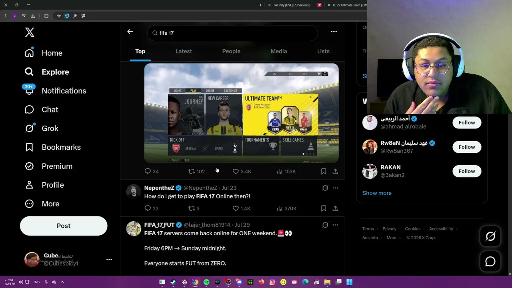Open the FIFA 17 menu screenshot image

click(x=241, y=113)
